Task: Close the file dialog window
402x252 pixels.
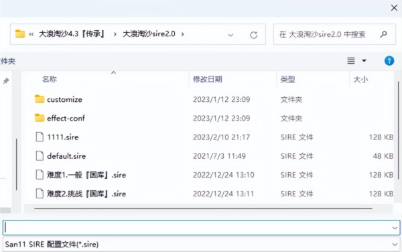Action: tap(394, 7)
